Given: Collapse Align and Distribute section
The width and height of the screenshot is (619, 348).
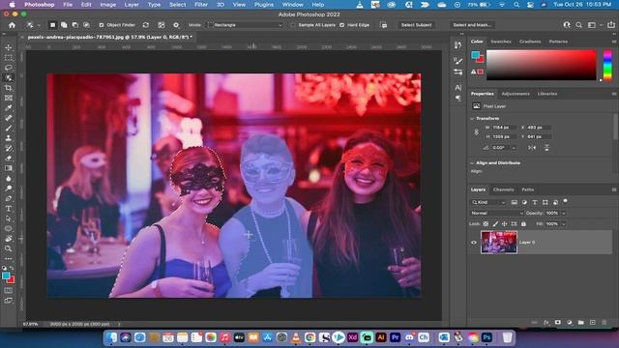Looking at the screenshot, I should pos(472,163).
